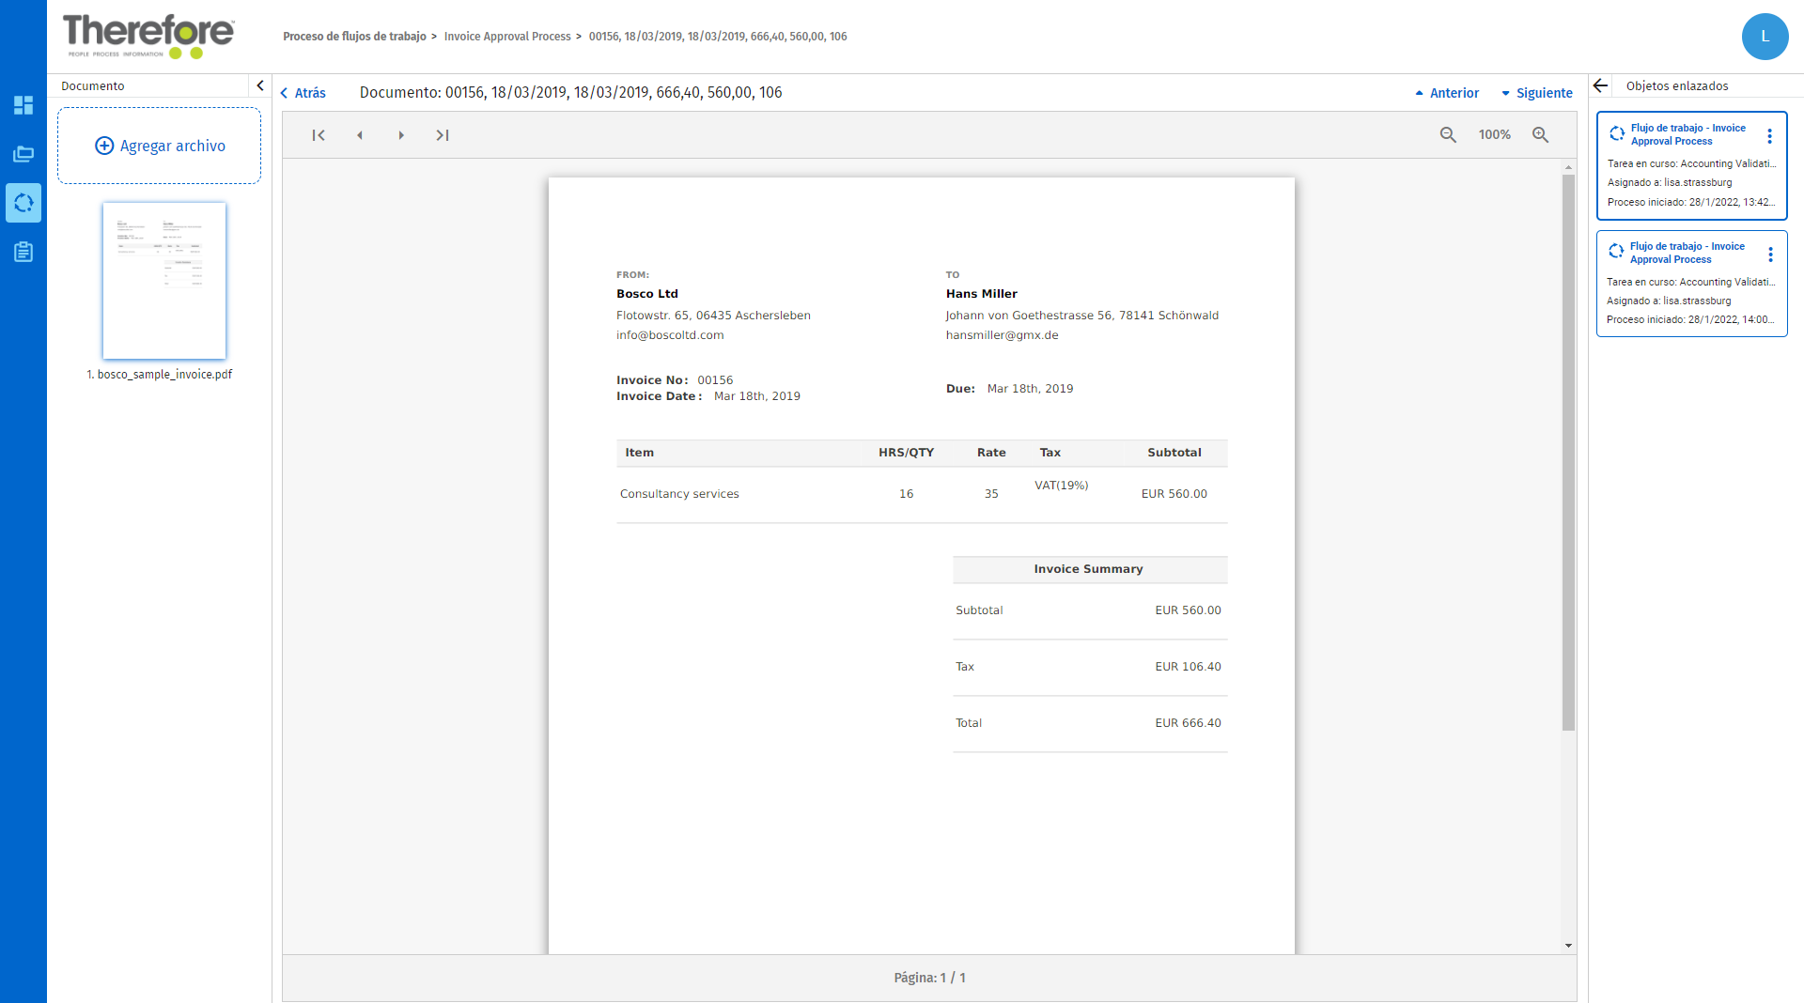Image resolution: width=1804 pixels, height=1003 pixels.
Task: Open the dashboard icon in left sidebar
Action: (23, 105)
